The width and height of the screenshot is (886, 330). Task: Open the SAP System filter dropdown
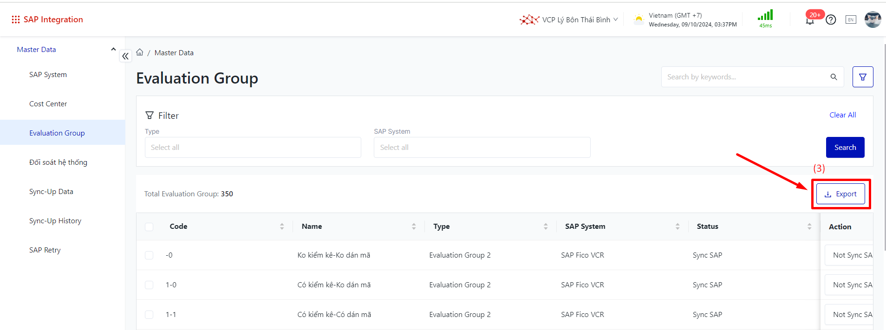pos(482,148)
